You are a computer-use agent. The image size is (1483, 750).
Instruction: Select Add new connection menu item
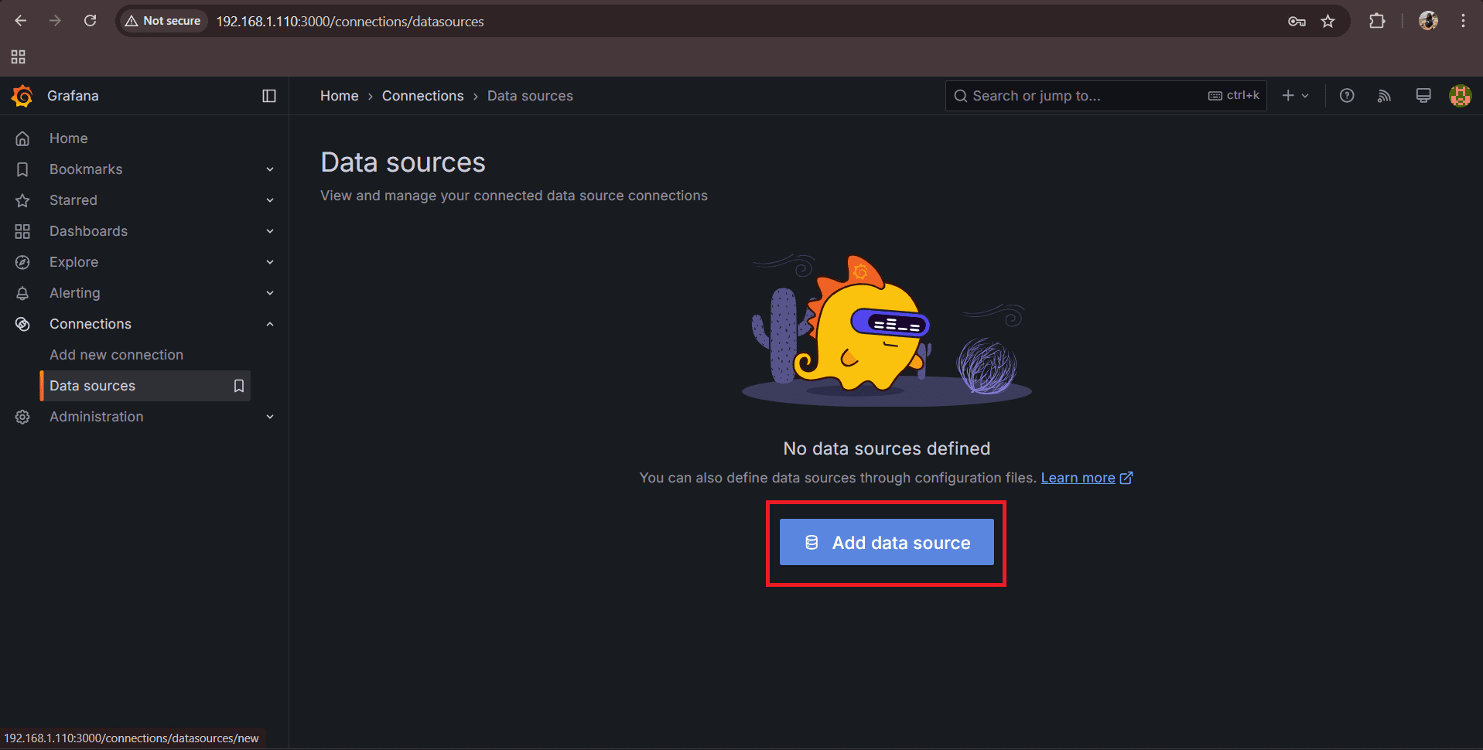click(x=116, y=355)
